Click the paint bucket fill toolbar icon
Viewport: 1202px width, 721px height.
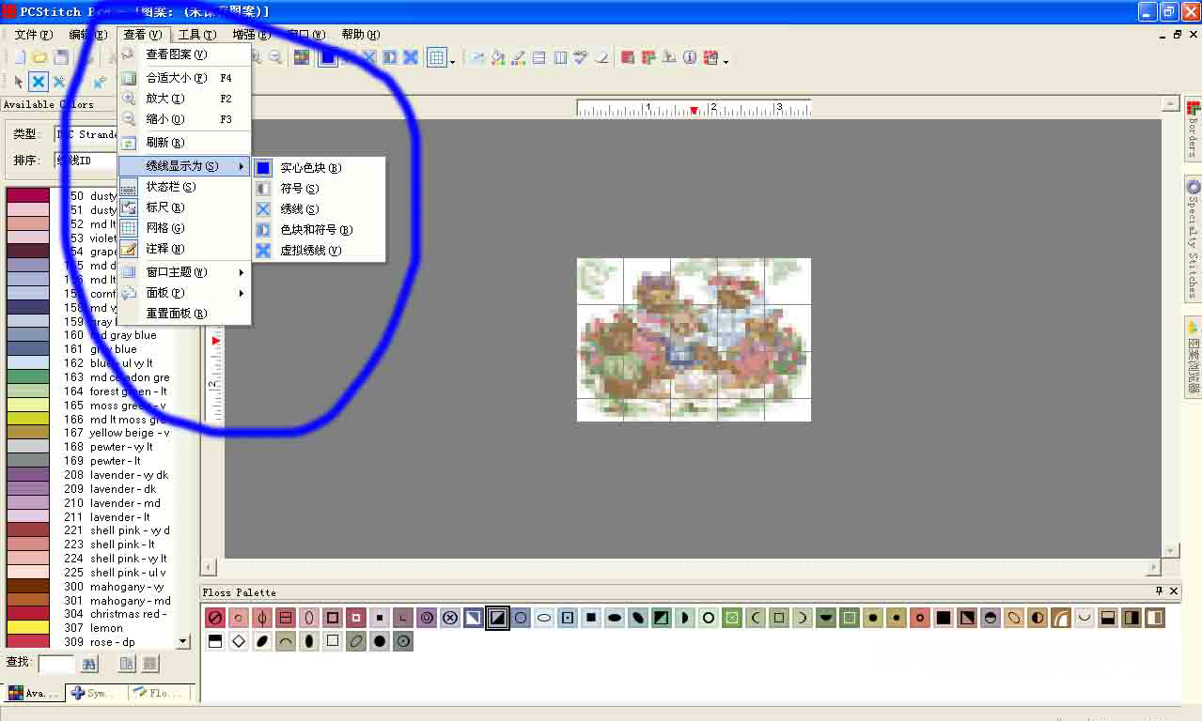click(x=496, y=57)
